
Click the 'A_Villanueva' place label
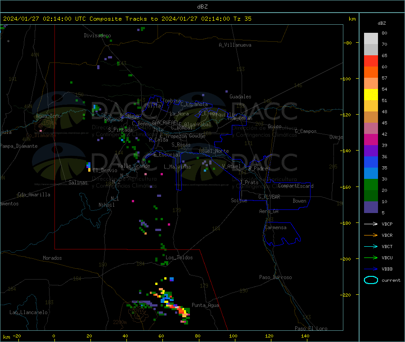coord(235,45)
